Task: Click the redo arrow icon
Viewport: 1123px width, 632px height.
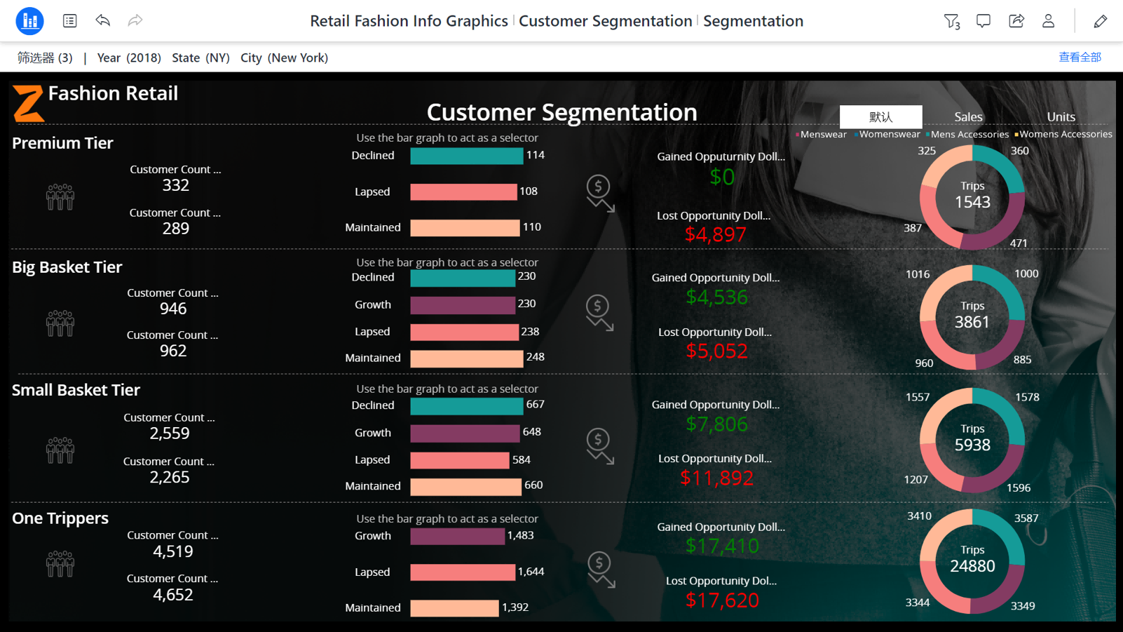Action: [x=135, y=21]
